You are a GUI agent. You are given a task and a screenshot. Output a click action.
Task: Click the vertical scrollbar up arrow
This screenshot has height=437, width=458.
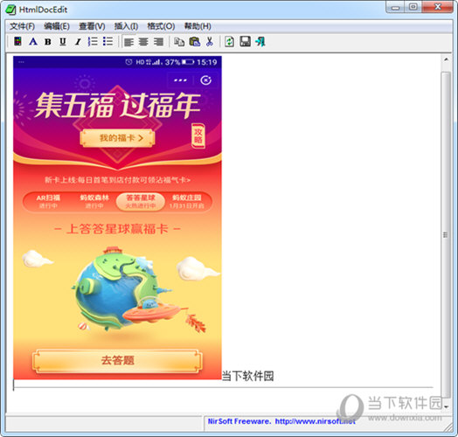[446, 59]
